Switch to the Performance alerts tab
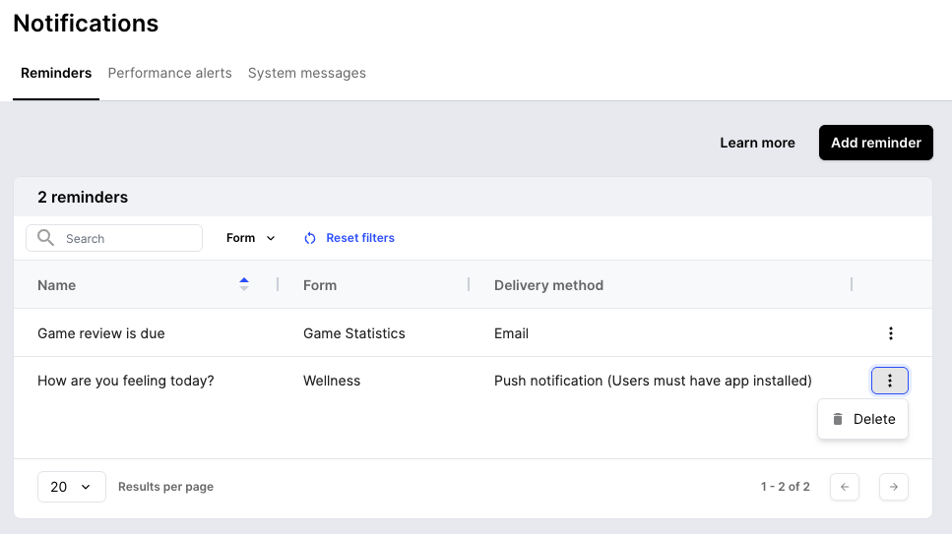This screenshot has width=952, height=534. (x=170, y=73)
